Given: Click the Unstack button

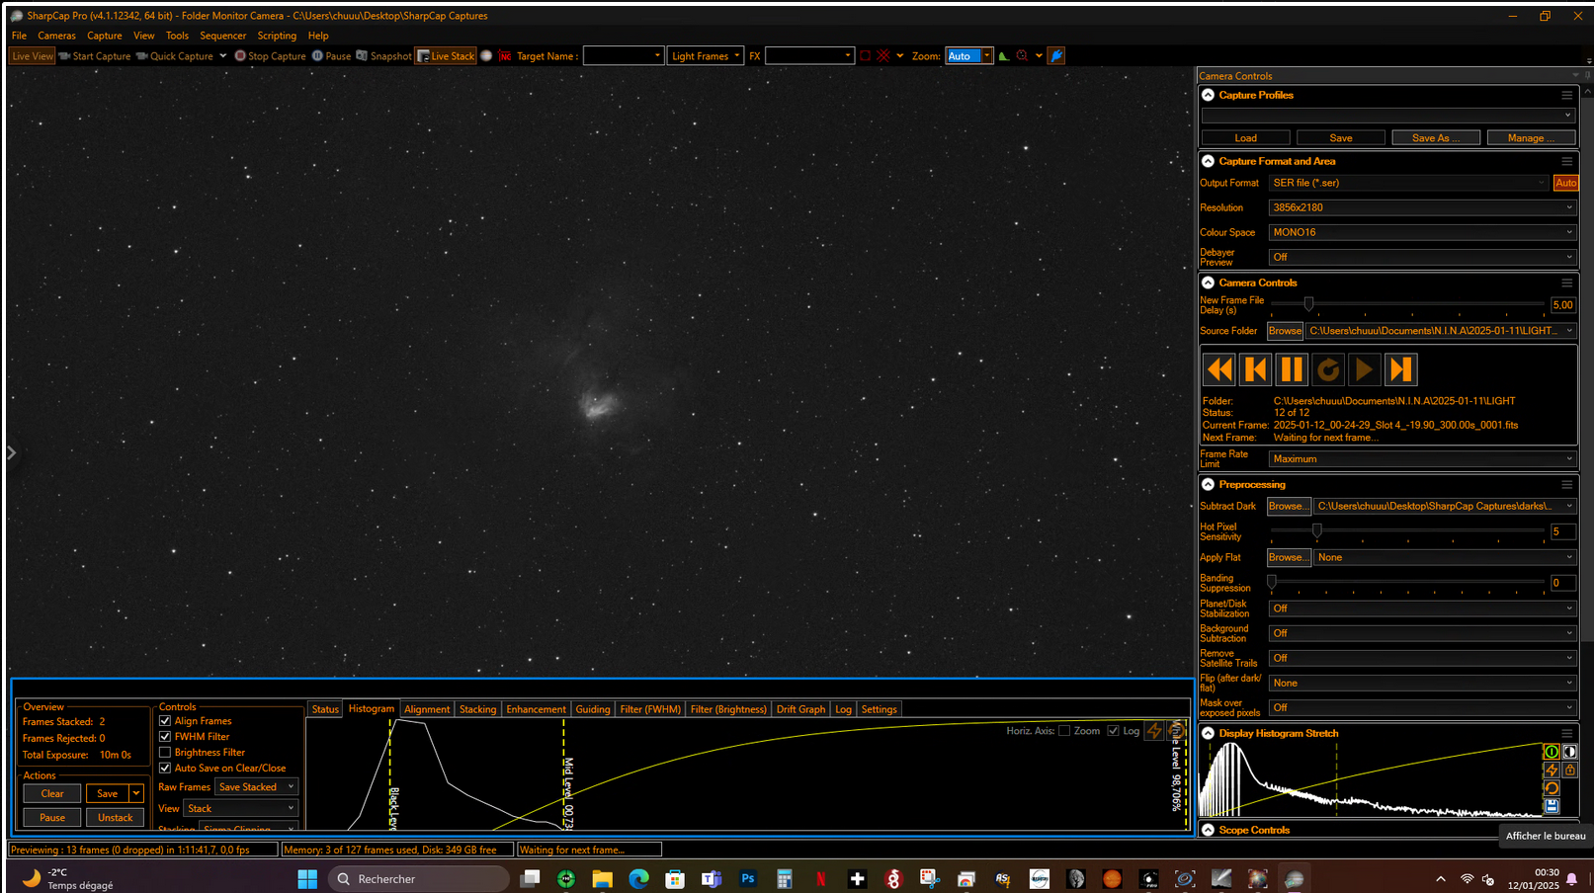Looking at the screenshot, I should pos(115,818).
